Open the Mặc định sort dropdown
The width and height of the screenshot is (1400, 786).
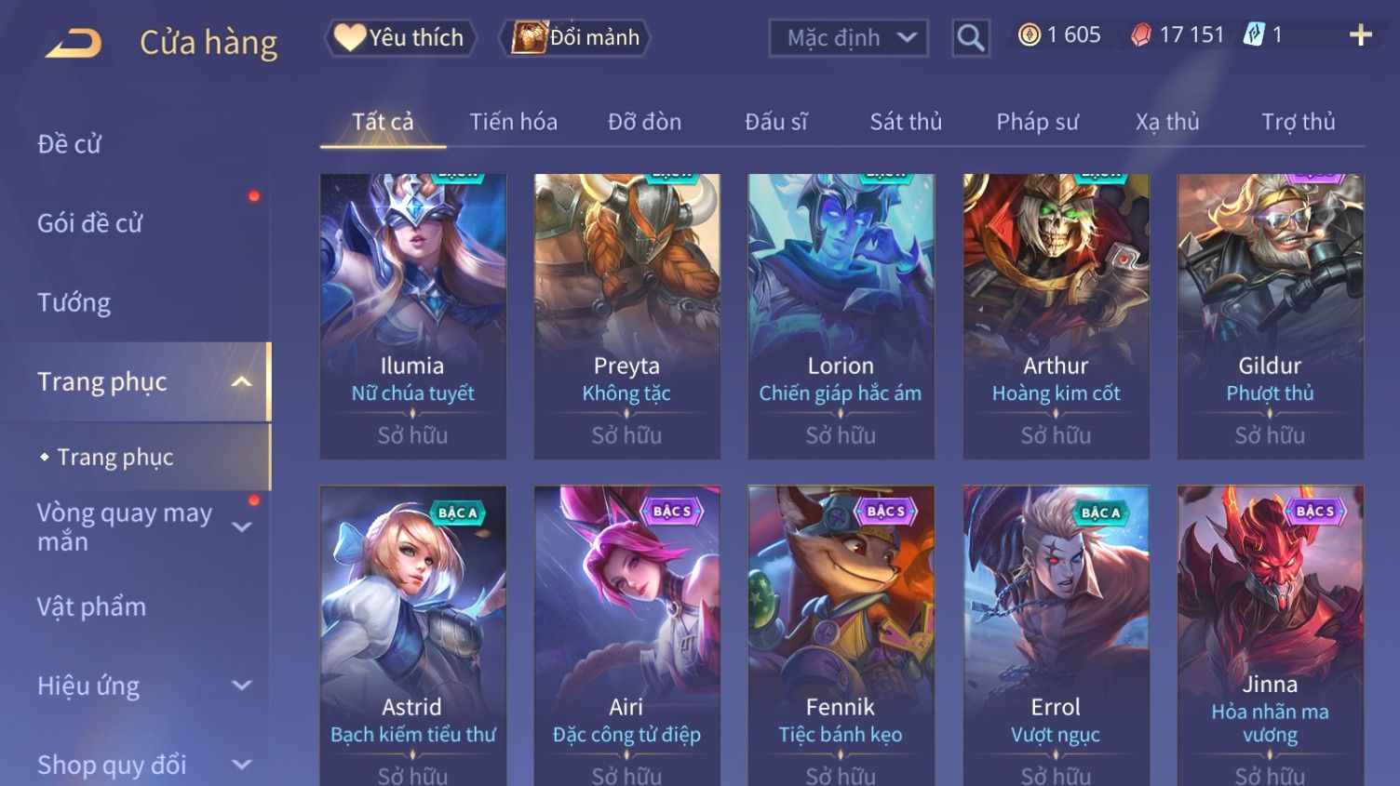pyautogui.click(x=848, y=38)
